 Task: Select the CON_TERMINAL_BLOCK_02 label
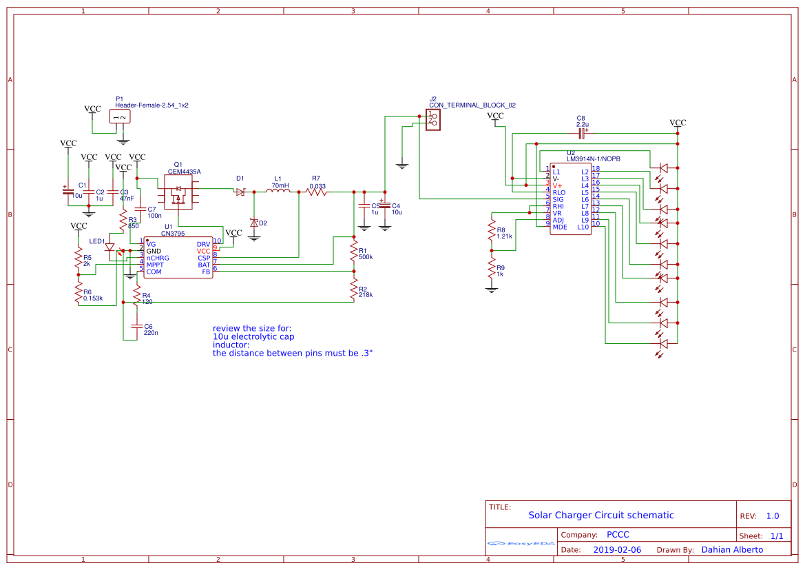(472, 105)
